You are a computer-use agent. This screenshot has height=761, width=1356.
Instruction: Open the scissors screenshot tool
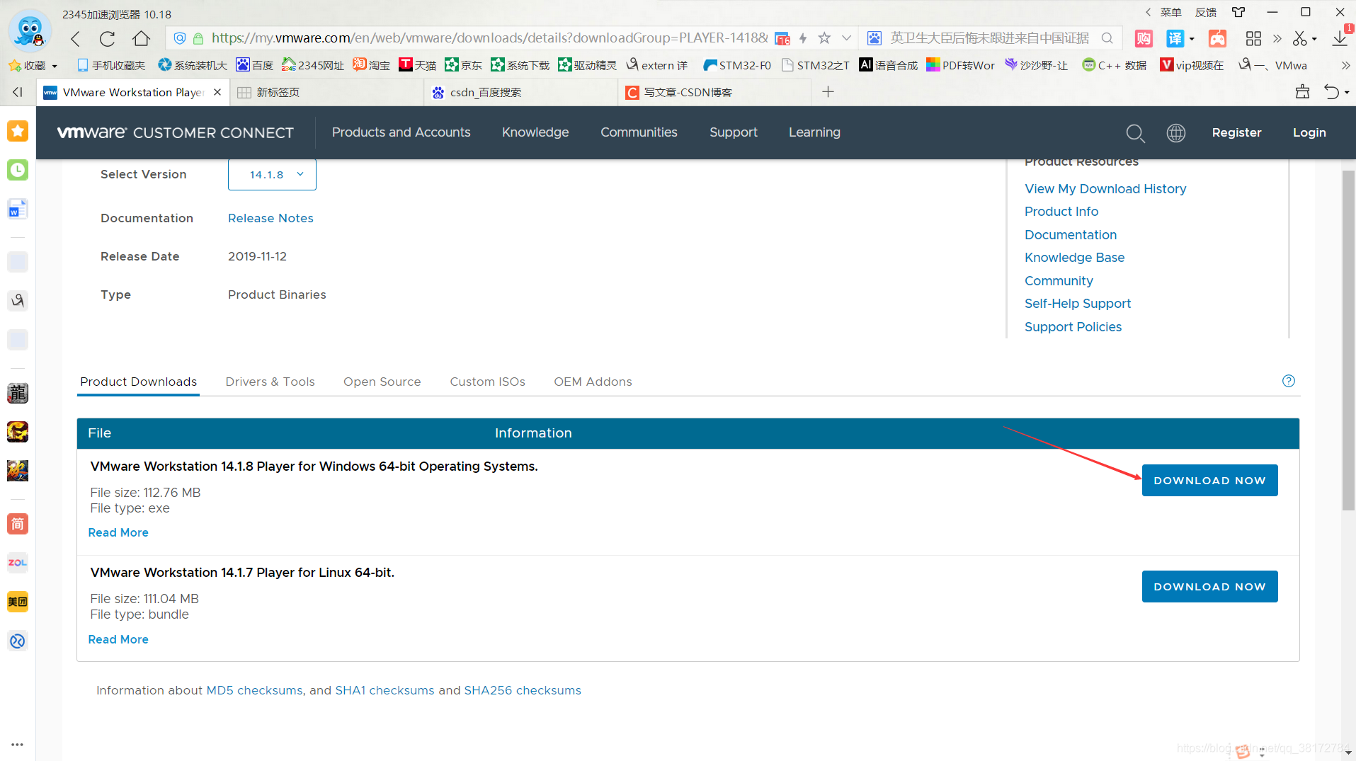(1299, 38)
